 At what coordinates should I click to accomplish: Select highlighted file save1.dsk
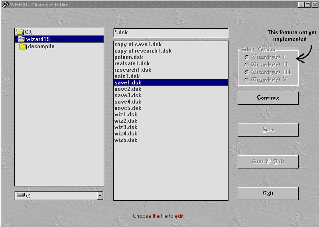click(x=171, y=82)
